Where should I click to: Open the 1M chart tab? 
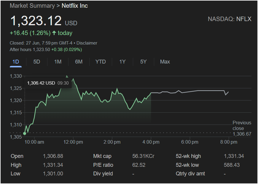point(58,62)
